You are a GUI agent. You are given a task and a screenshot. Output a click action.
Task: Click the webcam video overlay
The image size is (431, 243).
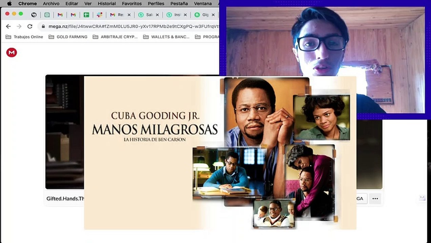pyautogui.click(x=325, y=60)
